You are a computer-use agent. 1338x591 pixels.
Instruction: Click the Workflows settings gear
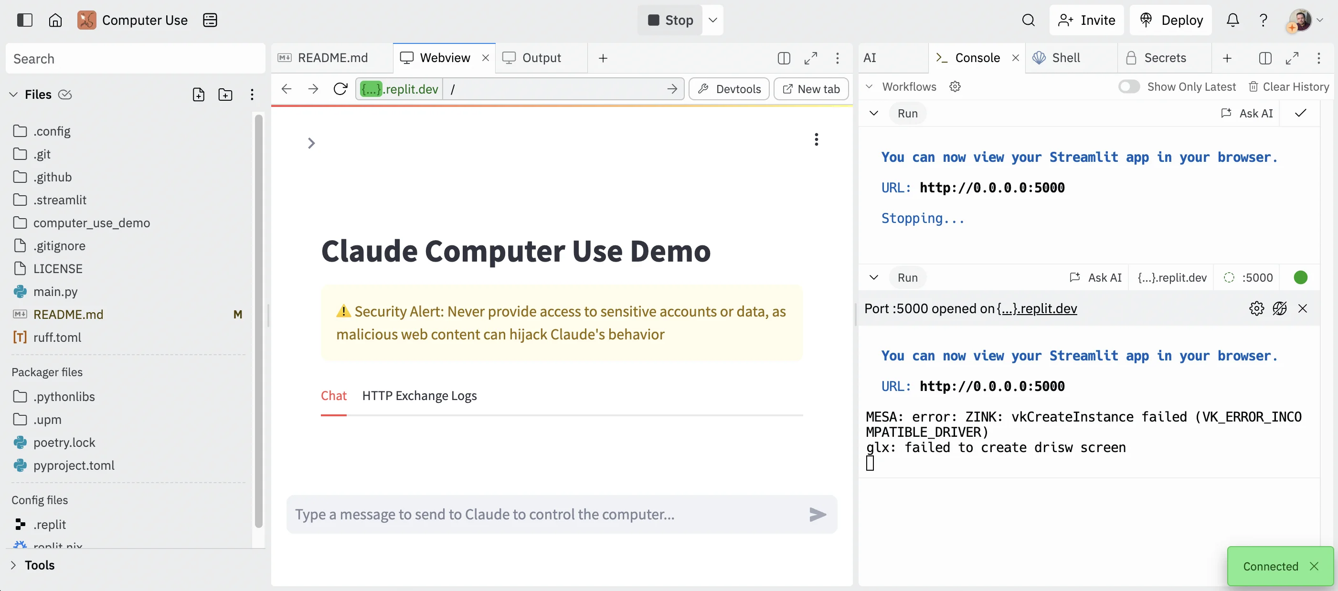[955, 87]
